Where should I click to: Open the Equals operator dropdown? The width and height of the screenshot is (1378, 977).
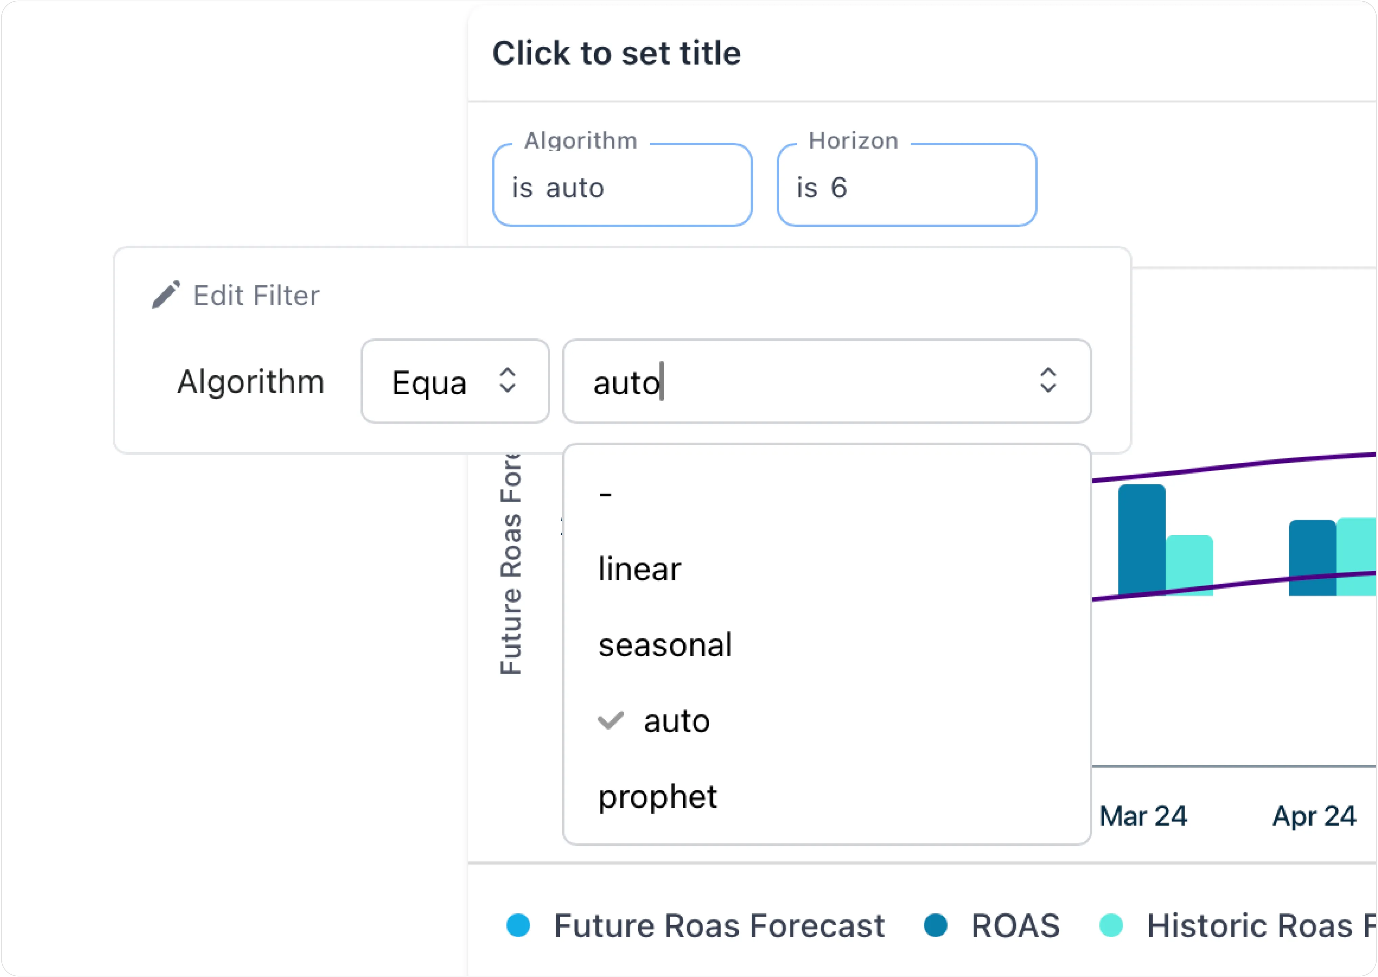coord(454,381)
